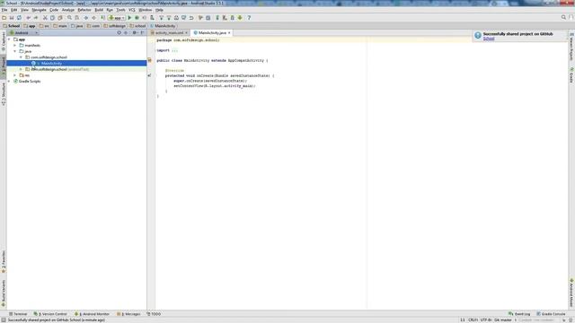The width and height of the screenshot is (575, 323).
Task: Close the MainActivity.java tab
Action: click(x=229, y=32)
